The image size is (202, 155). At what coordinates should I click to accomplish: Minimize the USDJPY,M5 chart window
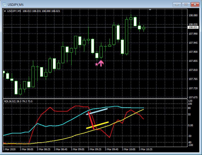(x=177, y=5)
